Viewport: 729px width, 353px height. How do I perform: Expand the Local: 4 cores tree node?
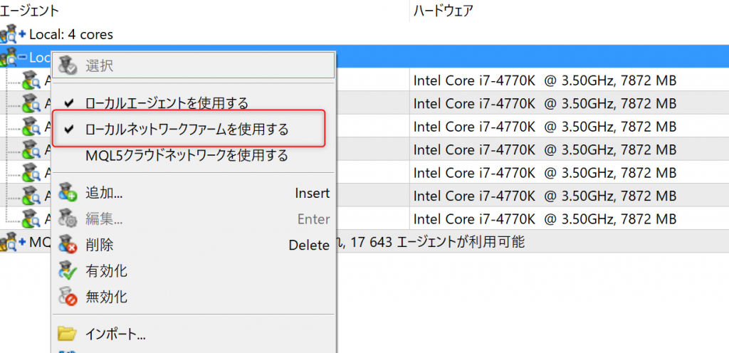click(x=23, y=34)
